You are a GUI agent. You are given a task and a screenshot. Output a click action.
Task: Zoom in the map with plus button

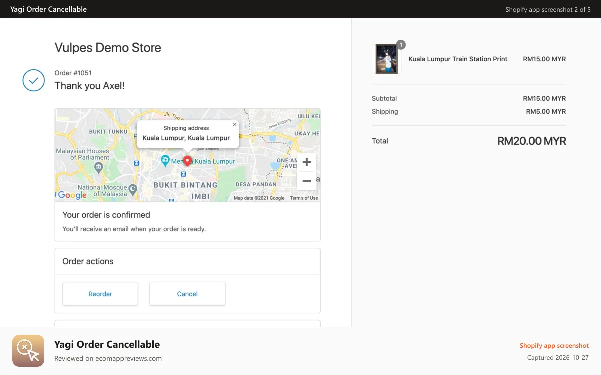point(307,162)
